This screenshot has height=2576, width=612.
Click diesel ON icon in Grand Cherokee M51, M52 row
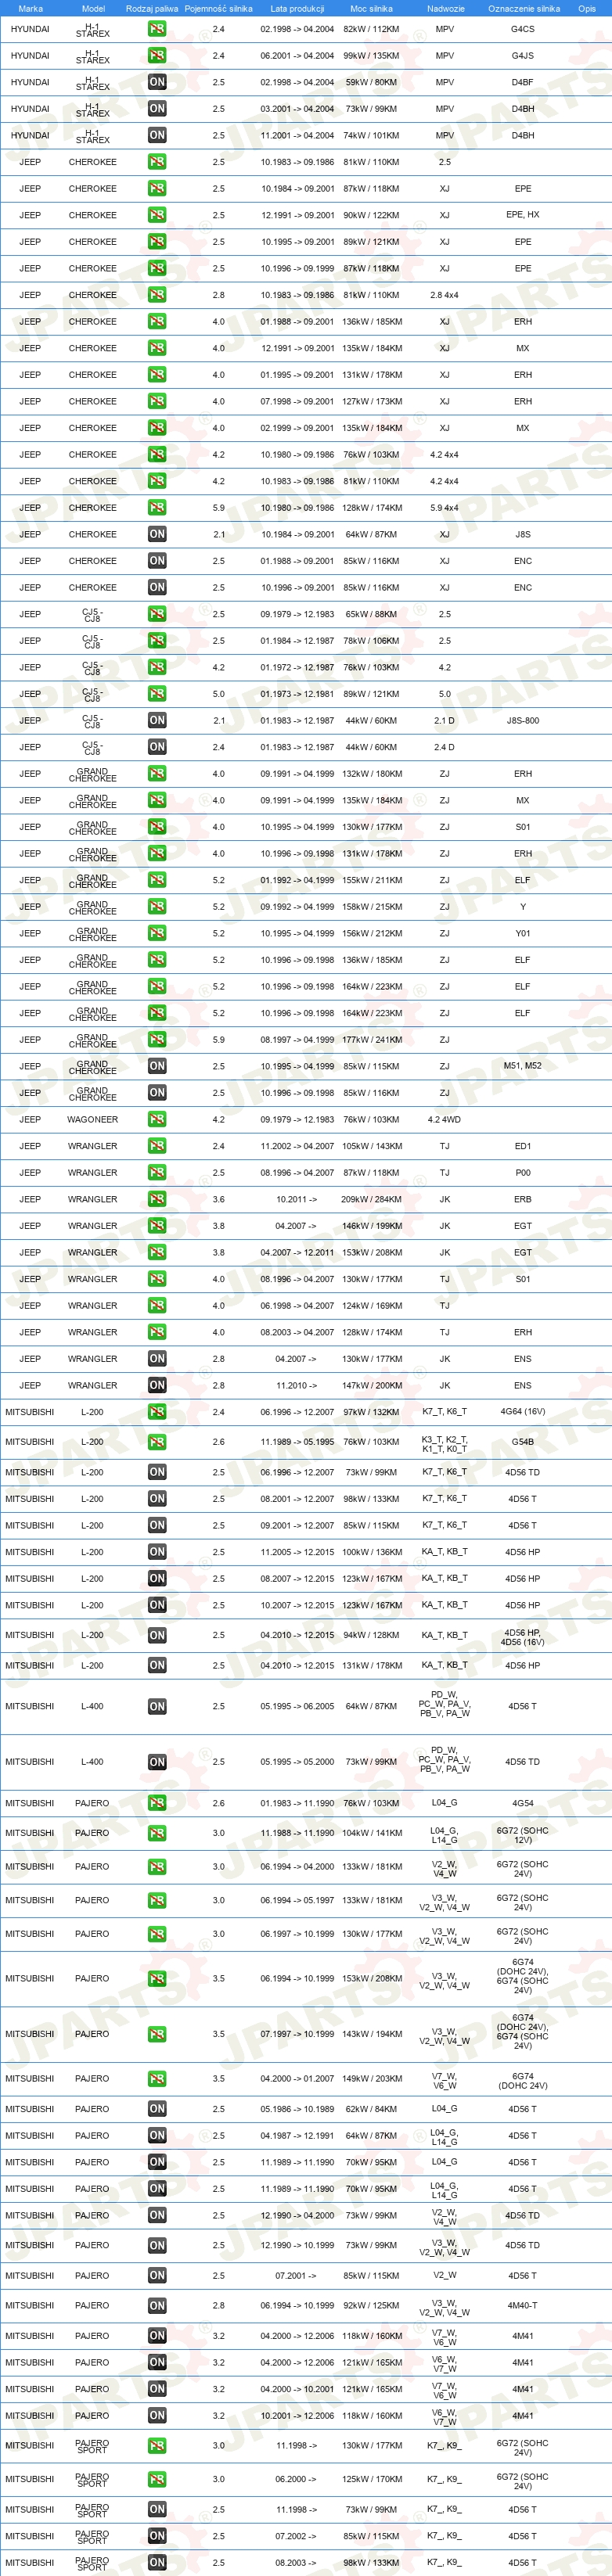pos(157,1066)
